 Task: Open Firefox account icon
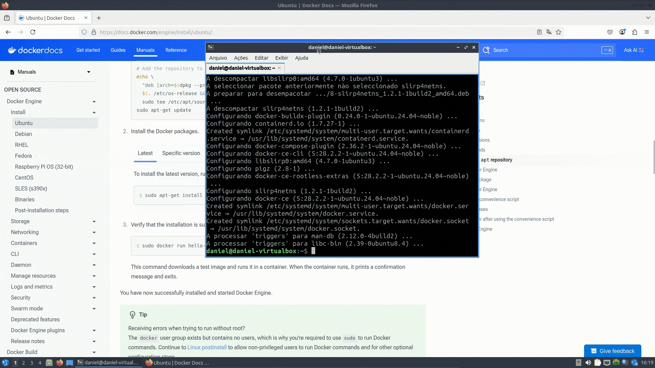pyautogui.click(x=622, y=32)
